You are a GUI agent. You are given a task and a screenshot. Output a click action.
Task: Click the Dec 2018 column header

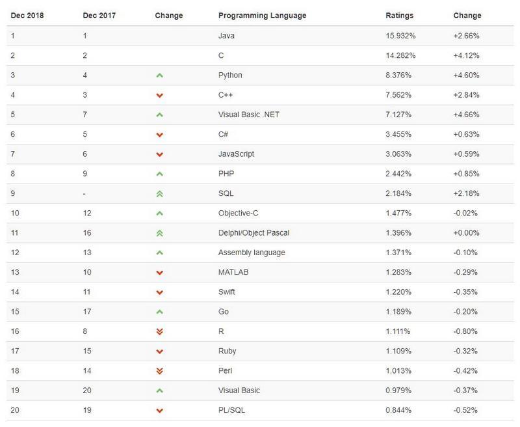point(27,16)
